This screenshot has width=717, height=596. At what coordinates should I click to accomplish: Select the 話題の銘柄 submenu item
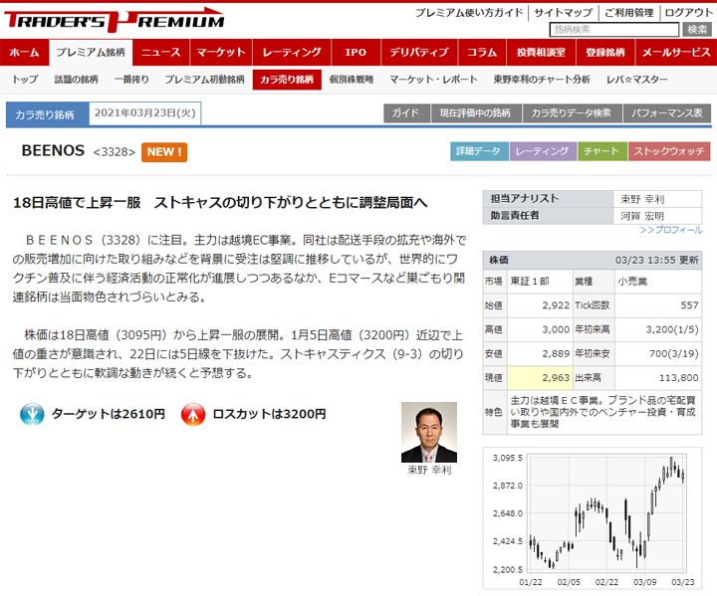click(x=77, y=80)
